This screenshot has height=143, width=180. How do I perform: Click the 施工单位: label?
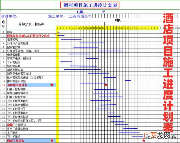pyautogui.click(x=57, y=16)
